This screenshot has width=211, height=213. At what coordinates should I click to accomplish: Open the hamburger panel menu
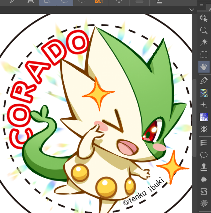(x=202, y=6)
